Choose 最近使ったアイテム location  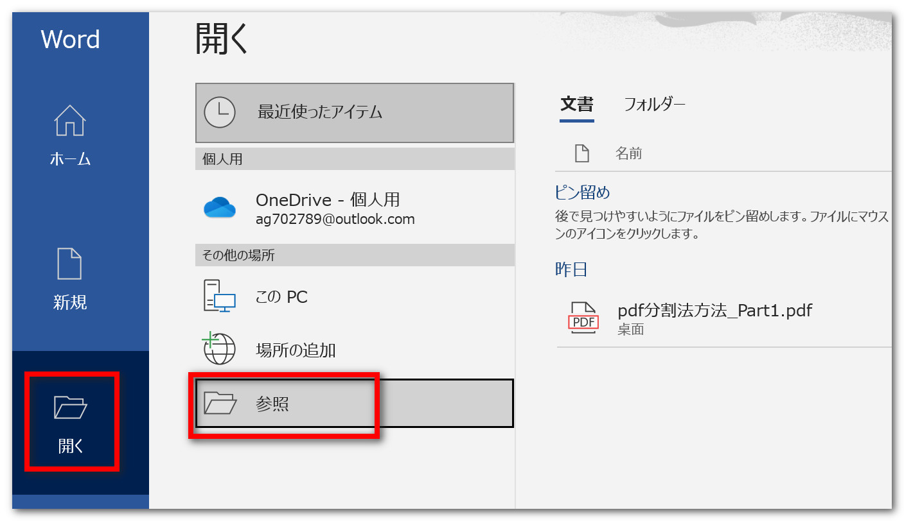point(355,113)
